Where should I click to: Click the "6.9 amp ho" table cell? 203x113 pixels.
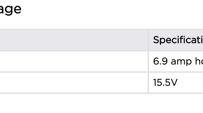pos(176,62)
